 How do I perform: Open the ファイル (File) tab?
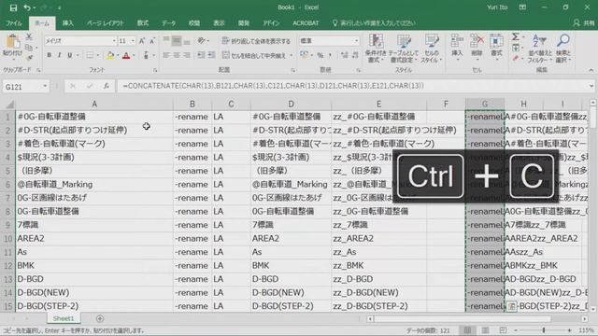click(x=14, y=23)
